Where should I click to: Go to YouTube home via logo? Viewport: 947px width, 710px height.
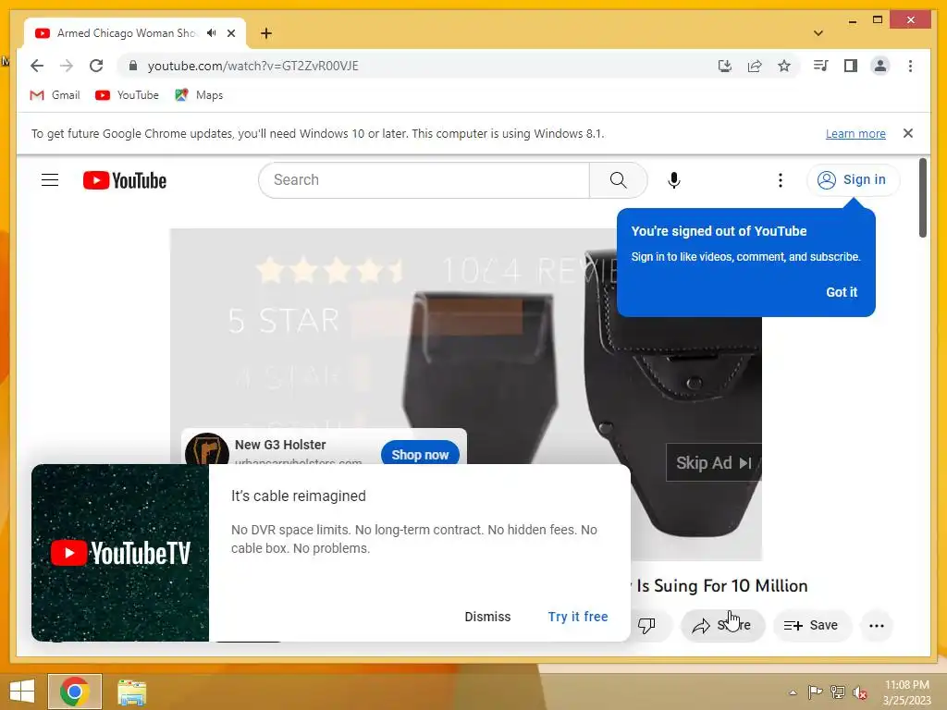[125, 180]
